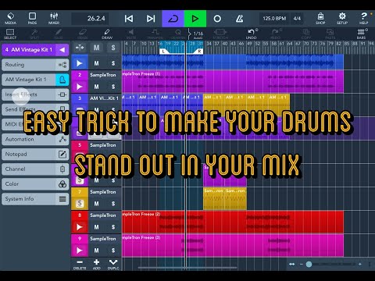
Task: Select the SampleTron Freeze (2) red clip
Action: pos(233,222)
